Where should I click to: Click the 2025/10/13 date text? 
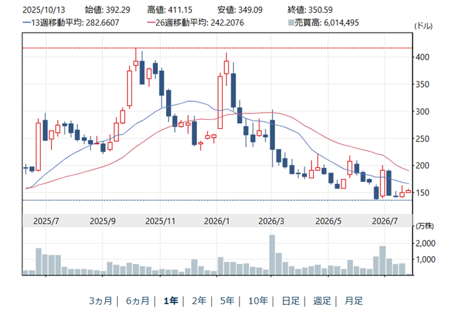(44, 9)
